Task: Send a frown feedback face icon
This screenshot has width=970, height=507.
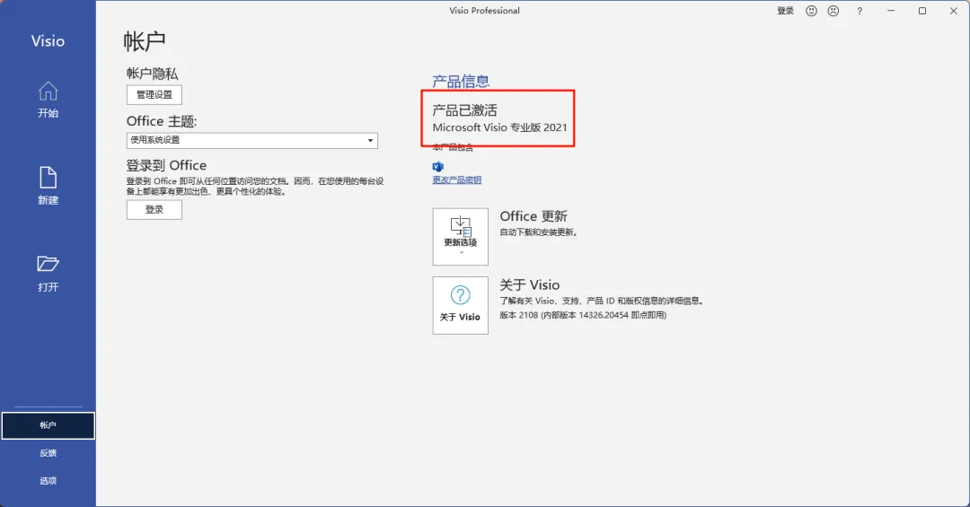Action: 833,11
